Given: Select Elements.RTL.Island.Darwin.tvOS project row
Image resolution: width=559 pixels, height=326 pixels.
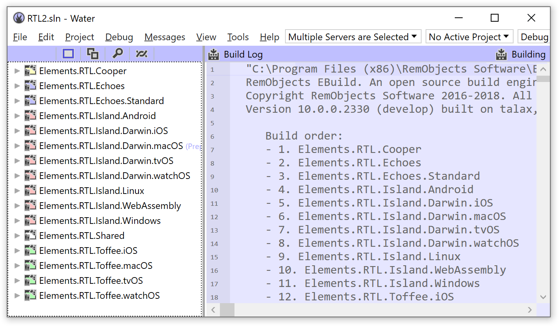Looking at the screenshot, I should point(105,161).
